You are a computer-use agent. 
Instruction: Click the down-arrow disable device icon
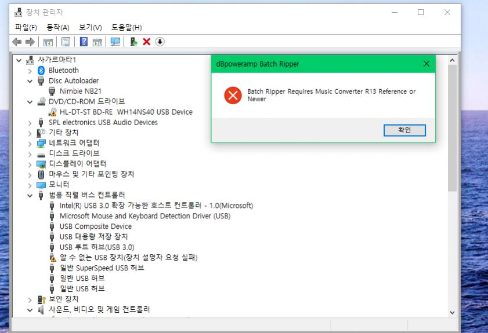tap(160, 42)
